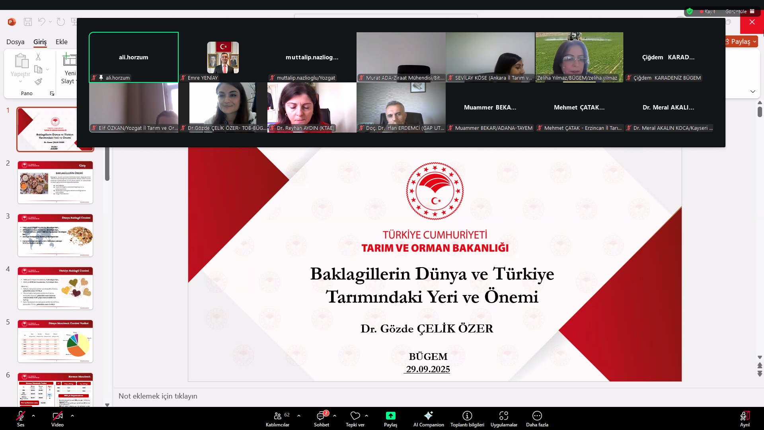Expand participant gallery chevron at right edge
The width and height of the screenshot is (764, 430).
[x=752, y=92]
